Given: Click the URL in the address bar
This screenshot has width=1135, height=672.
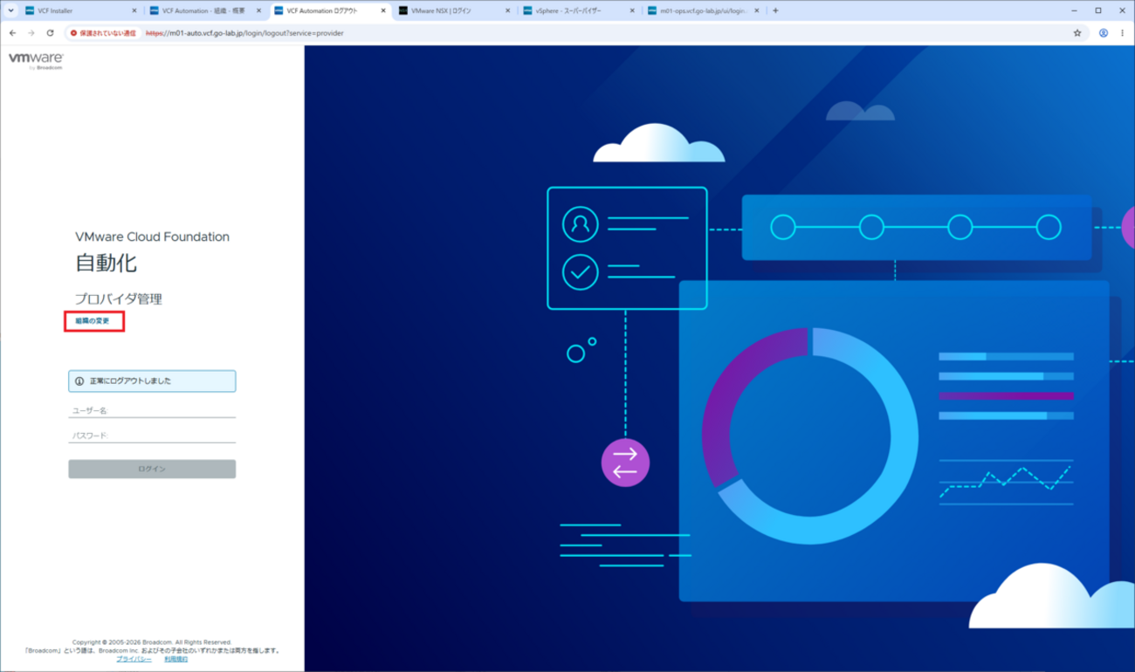Looking at the screenshot, I should 244,33.
